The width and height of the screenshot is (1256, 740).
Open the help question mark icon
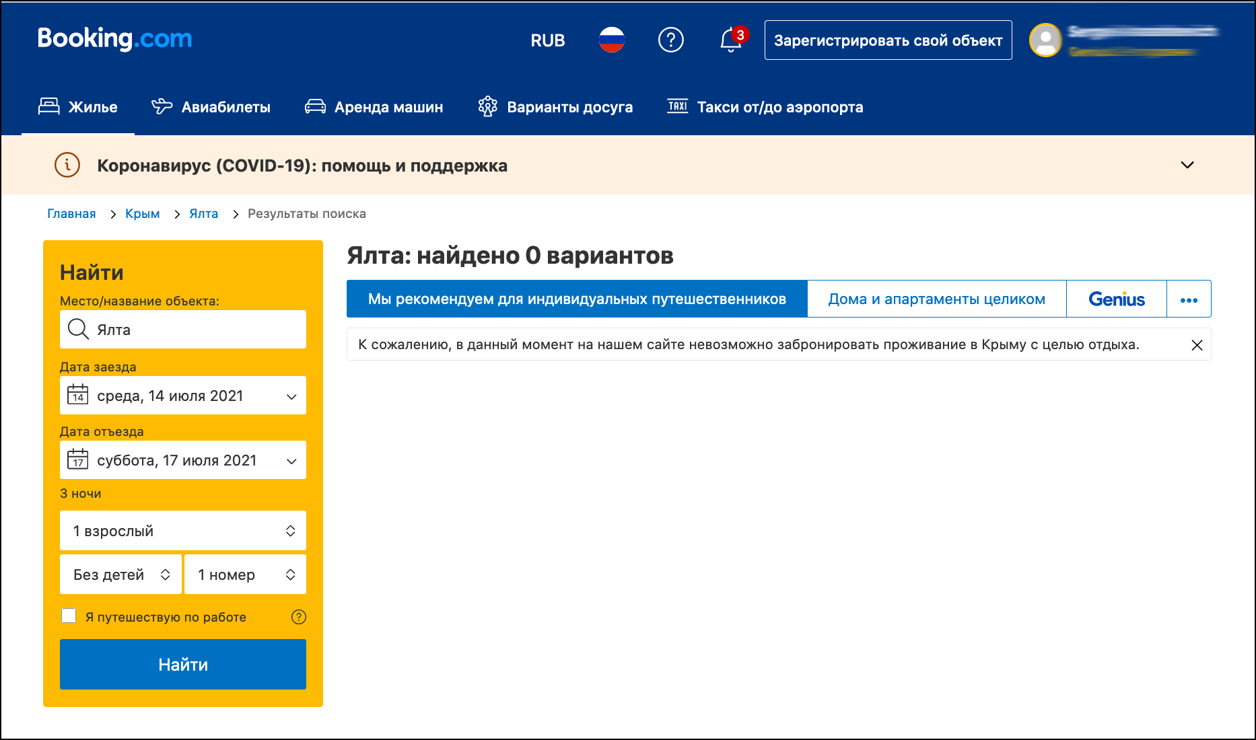coord(670,40)
